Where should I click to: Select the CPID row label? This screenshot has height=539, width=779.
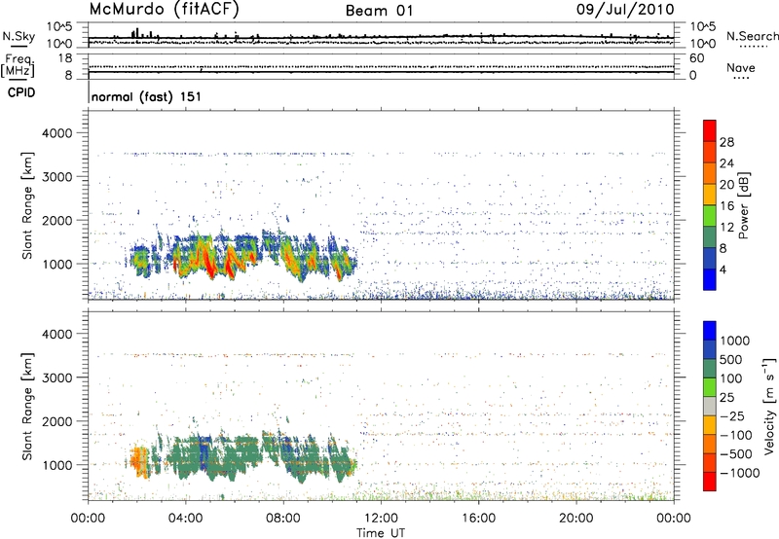(21, 92)
